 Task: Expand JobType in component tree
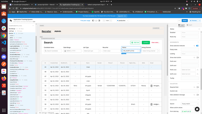pyautogui.click(x=8, y=31)
